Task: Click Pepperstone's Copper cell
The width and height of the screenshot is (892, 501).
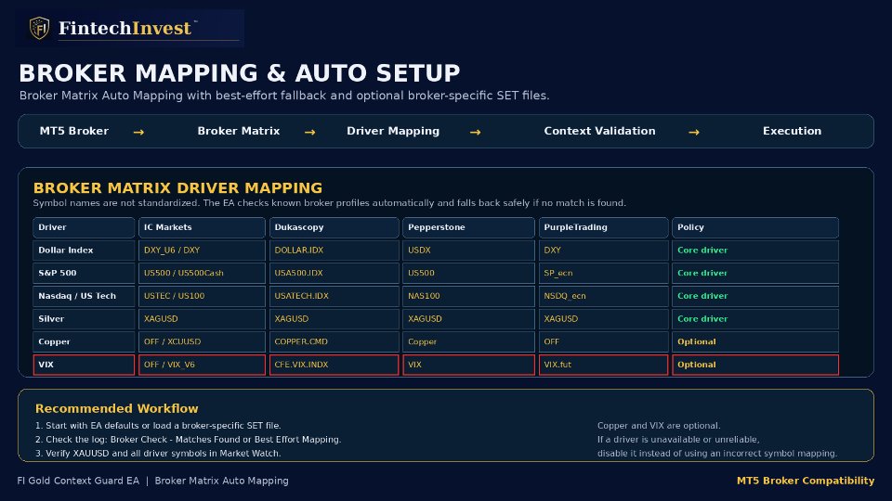Action: 468,342
